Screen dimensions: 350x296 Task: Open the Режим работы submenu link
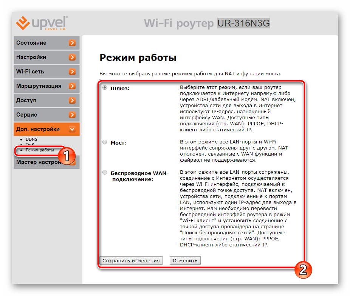40,150
